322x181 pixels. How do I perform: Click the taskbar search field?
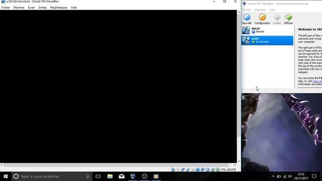[51, 176]
